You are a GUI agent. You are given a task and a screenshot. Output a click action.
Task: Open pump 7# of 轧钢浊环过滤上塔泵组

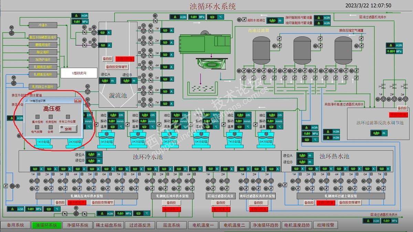(384, 181)
